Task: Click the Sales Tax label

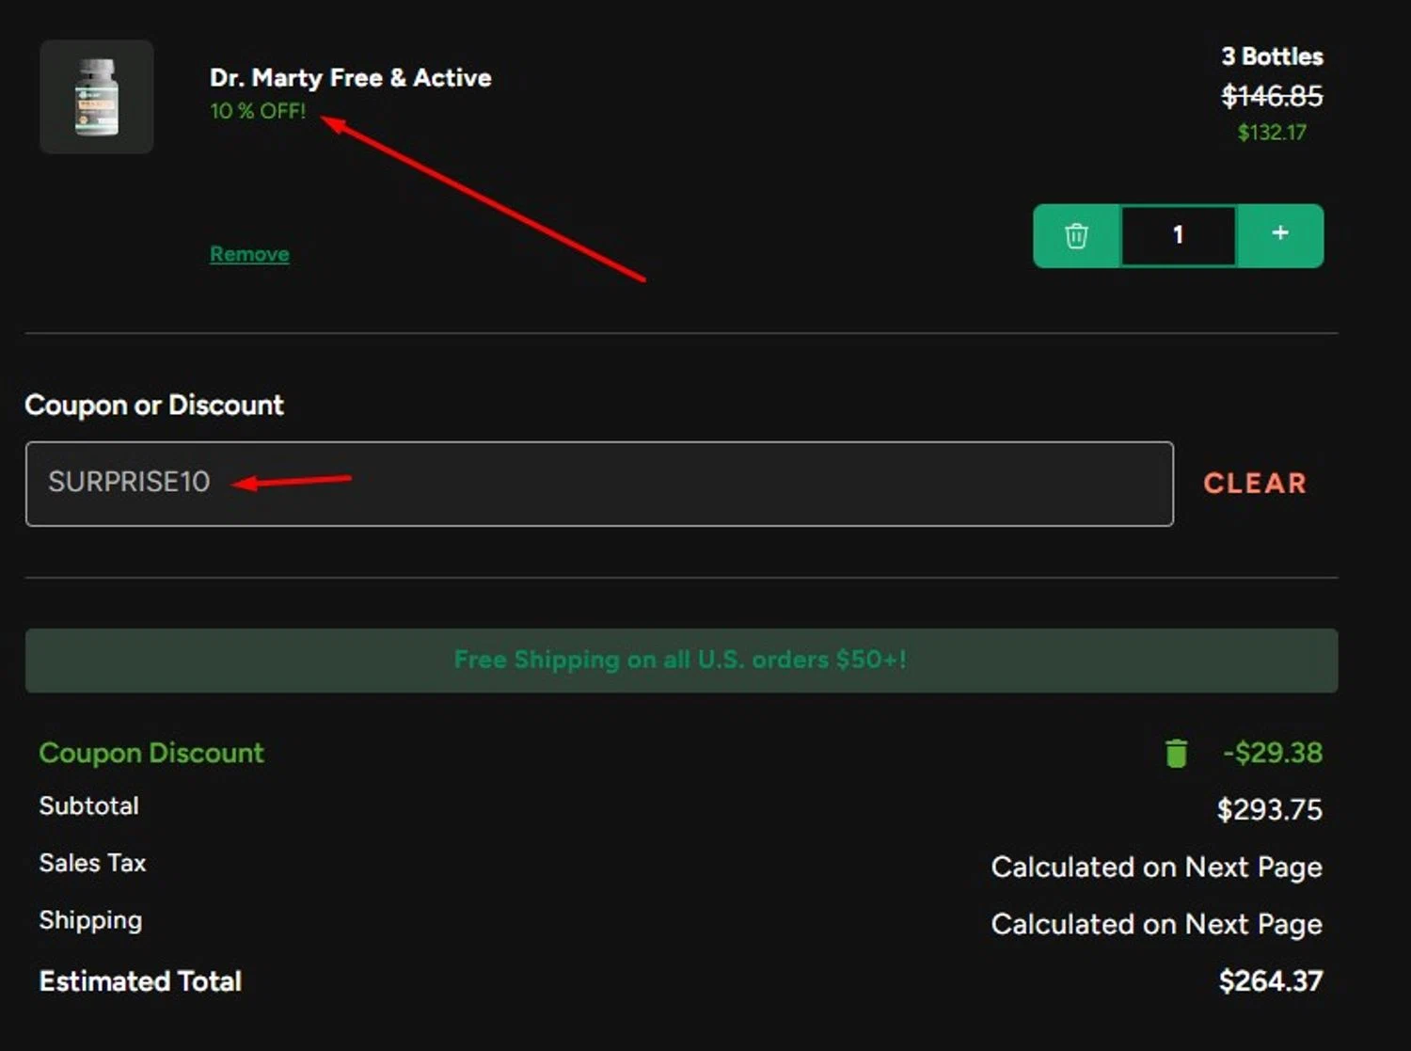Action: pos(93,863)
